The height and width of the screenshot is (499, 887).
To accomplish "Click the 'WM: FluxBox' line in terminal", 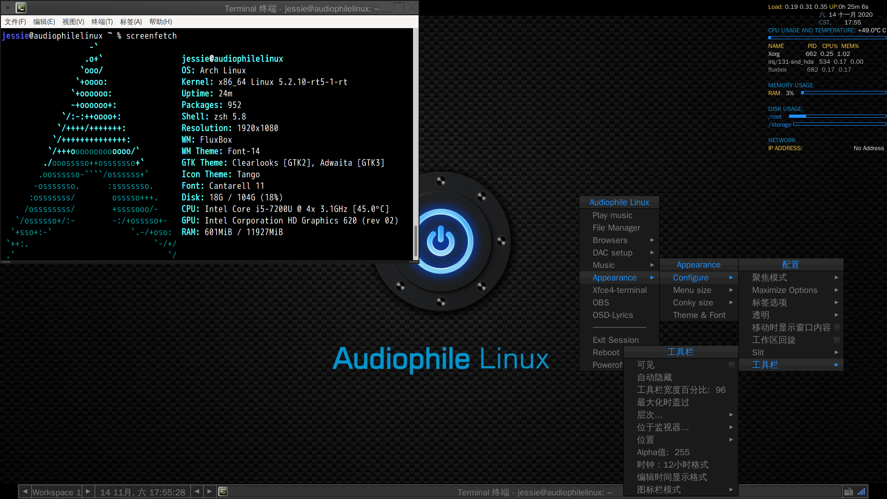I will [x=207, y=140].
